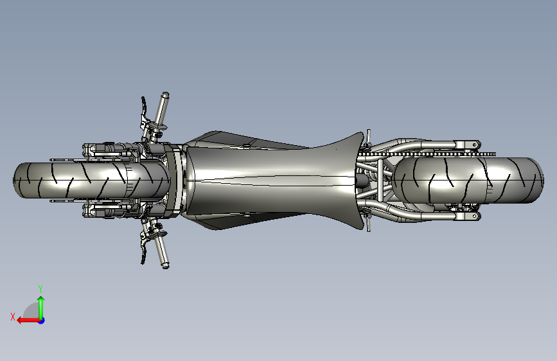Click the green Y label of the triad
This screenshot has width=557, height=361.
[40, 288]
